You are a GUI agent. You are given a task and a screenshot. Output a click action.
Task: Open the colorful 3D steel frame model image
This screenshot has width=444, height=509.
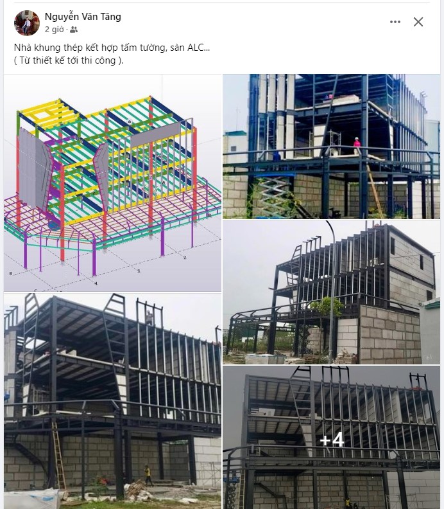coord(112,183)
